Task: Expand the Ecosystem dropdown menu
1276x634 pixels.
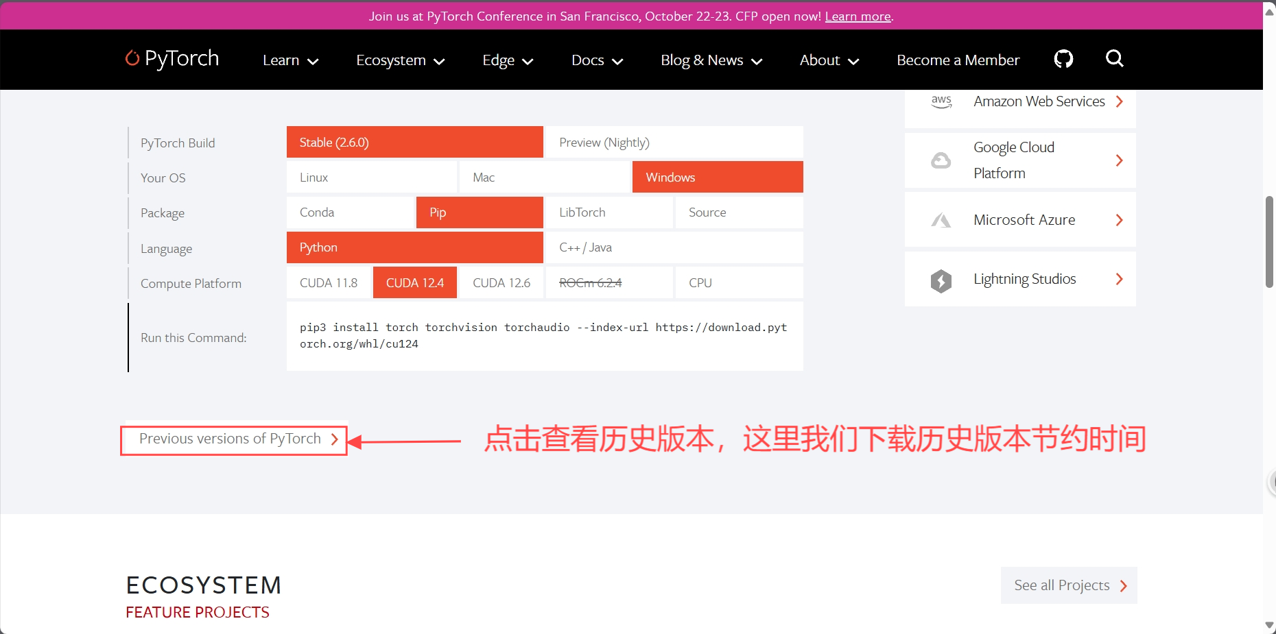Action: (401, 60)
